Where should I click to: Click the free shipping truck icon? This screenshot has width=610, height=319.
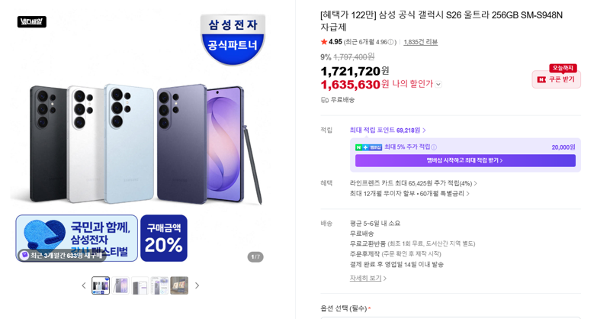tap(325, 100)
